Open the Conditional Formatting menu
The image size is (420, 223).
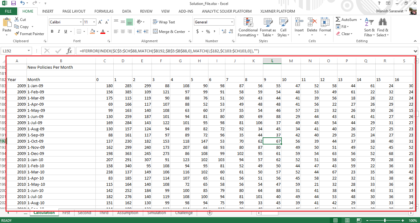pos(248,27)
